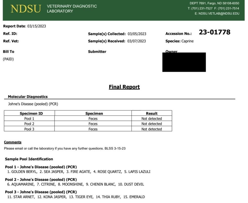Select the DEPT 7691 Fargo address line
The width and height of the screenshot is (248, 203).
[214, 3]
